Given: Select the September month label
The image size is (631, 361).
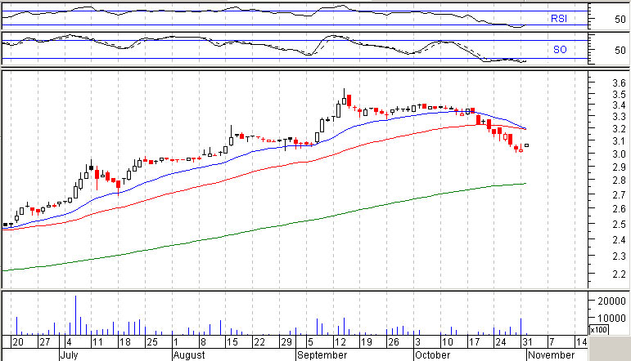Looking at the screenshot, I should (322, 355).
